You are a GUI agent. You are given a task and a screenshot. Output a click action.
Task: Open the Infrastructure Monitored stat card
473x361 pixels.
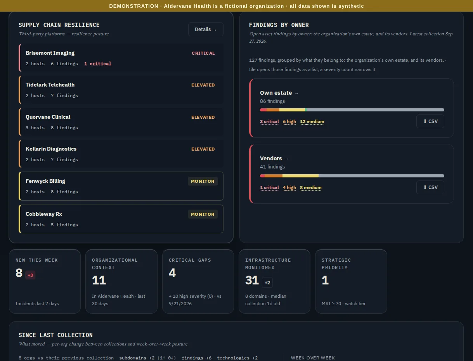(x=274, y=281)
